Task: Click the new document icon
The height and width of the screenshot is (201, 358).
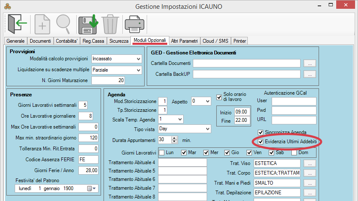Action: click(x=42, y=24)
